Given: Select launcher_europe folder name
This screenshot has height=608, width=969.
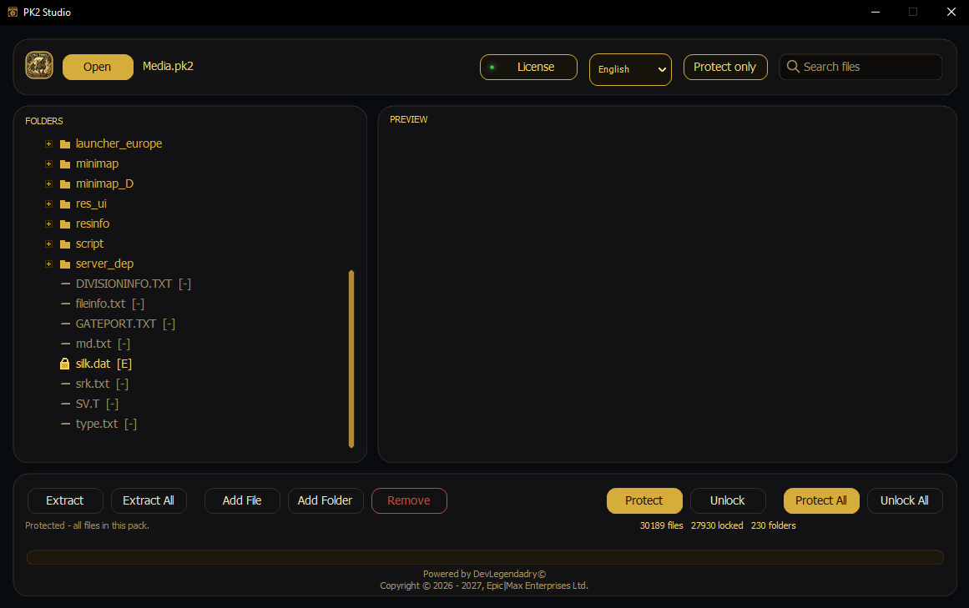Looking at the screenshot, I should coord(119,143).
